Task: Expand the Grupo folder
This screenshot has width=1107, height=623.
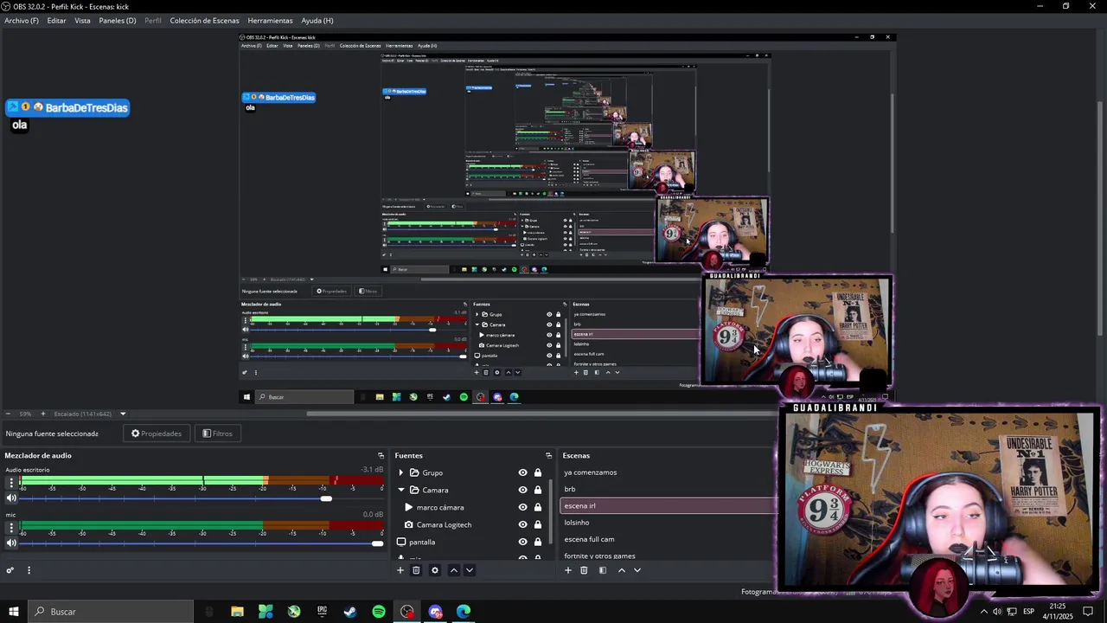Action: point(400,472)
